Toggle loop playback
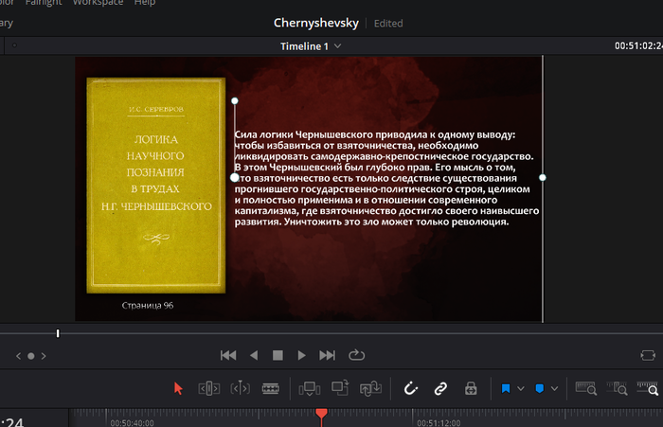The width and height of the screenshot is (663, 427). point(356,355)
